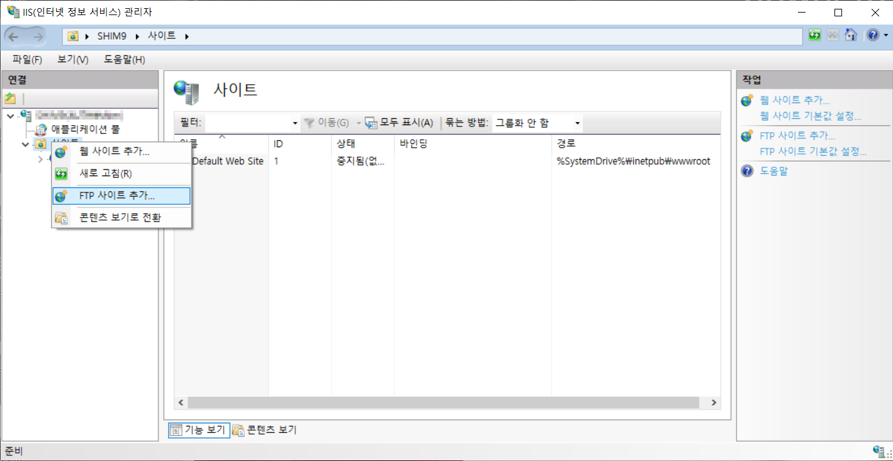The image size is (893, 461).
Task: Click the horizontal scrollbar under the sites list
Action: point(441,403)
